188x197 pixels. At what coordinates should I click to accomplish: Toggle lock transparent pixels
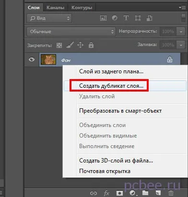tap(59, 45)
